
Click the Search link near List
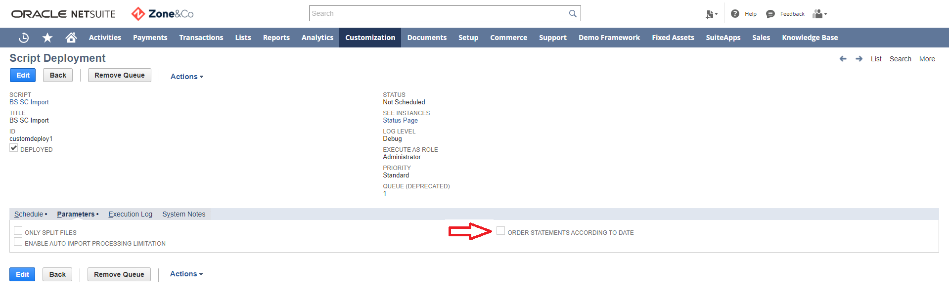click(x=901, y=59)
